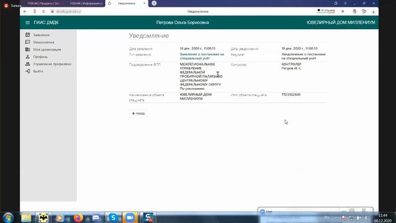This screenshot has width=396, height=223.
Task: Click the lock icon in address bar
Action: 52,11
